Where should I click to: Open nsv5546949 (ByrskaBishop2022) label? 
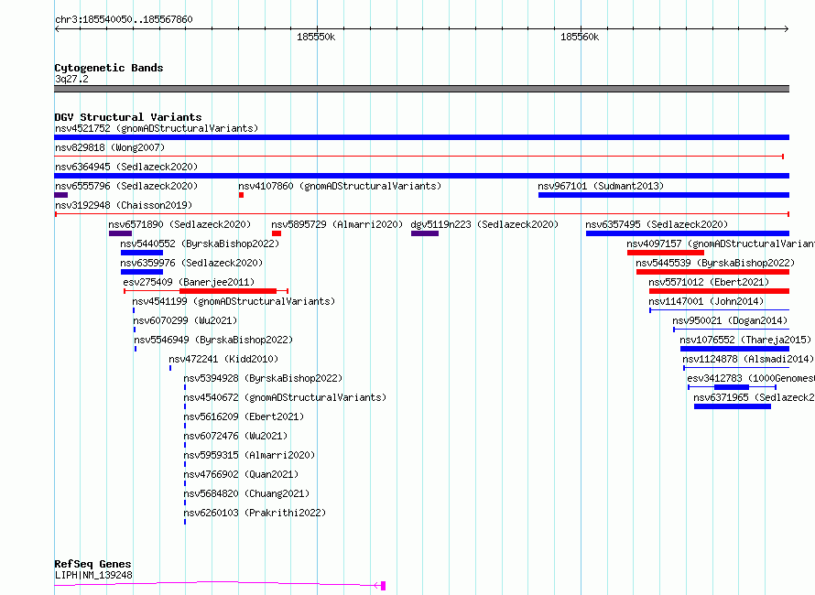point(213,340)
